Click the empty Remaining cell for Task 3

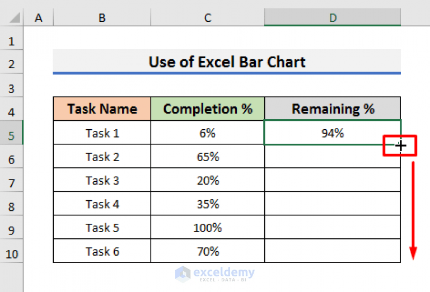coord(333,180)
